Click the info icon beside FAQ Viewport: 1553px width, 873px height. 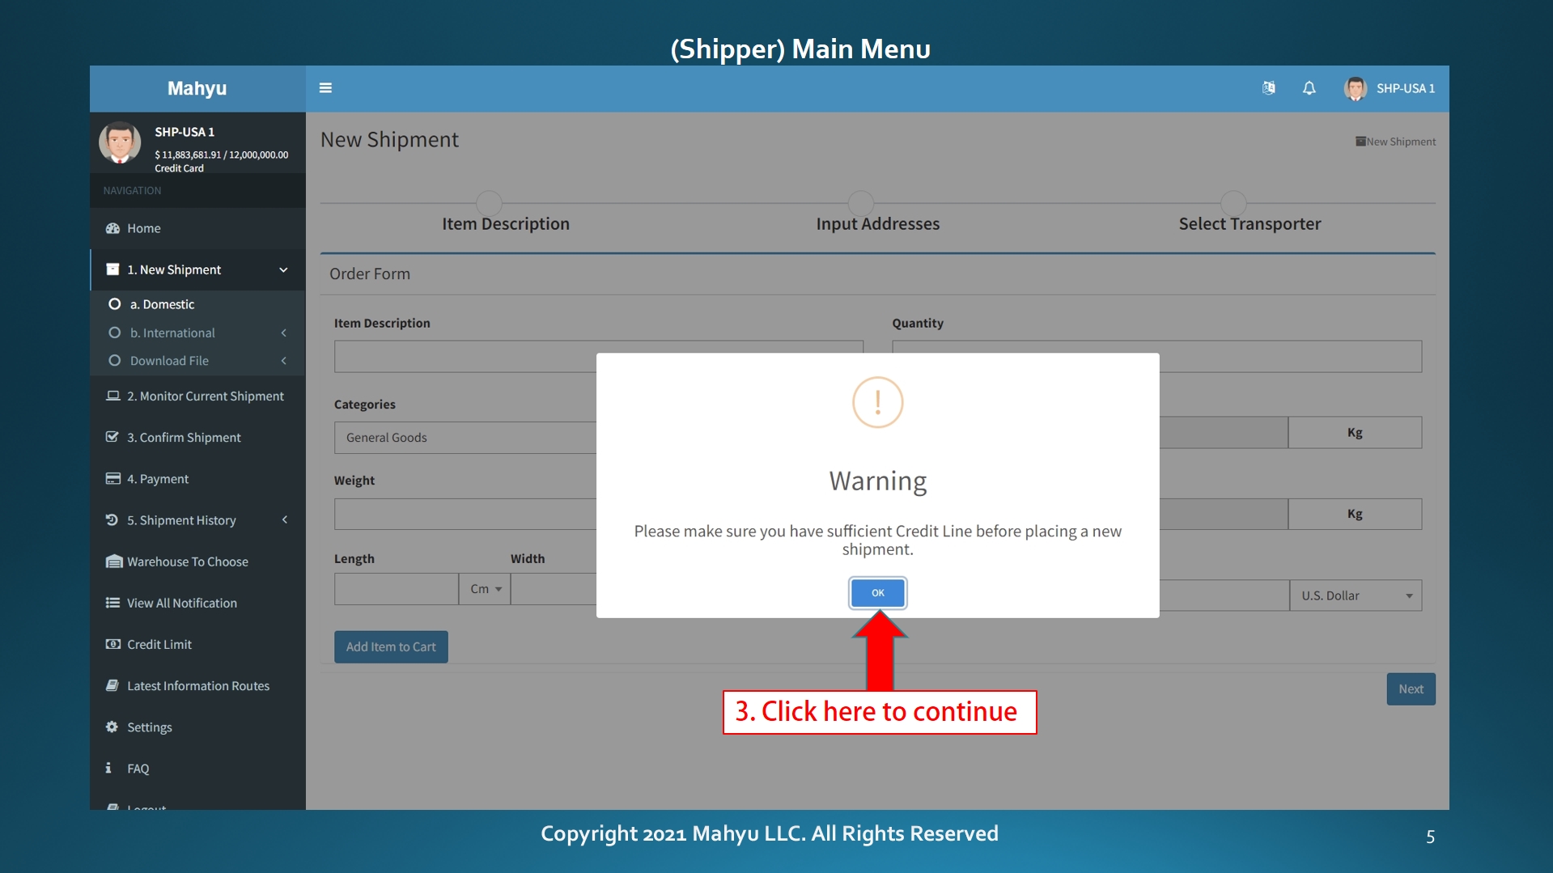tap(108, 768)
